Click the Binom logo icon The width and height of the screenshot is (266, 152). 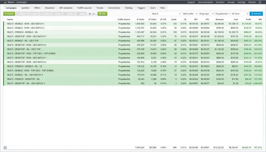click(x=5, y=2)
